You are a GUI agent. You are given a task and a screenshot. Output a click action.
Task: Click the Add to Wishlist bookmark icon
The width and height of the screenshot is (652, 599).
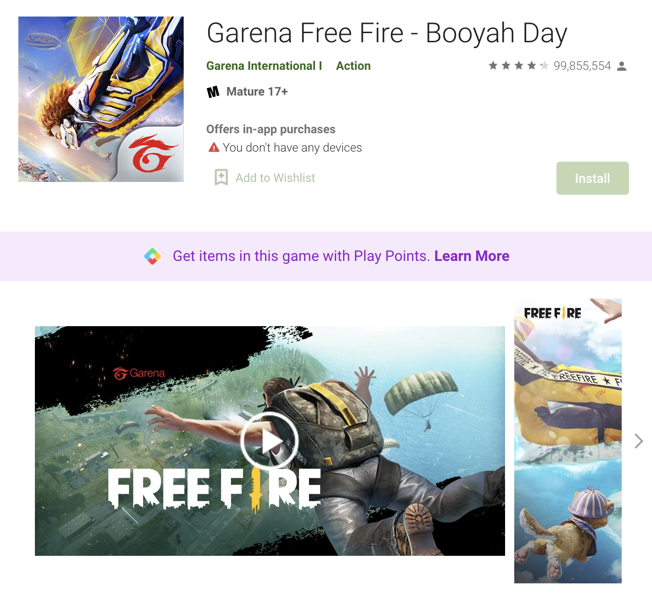(221, 177)
